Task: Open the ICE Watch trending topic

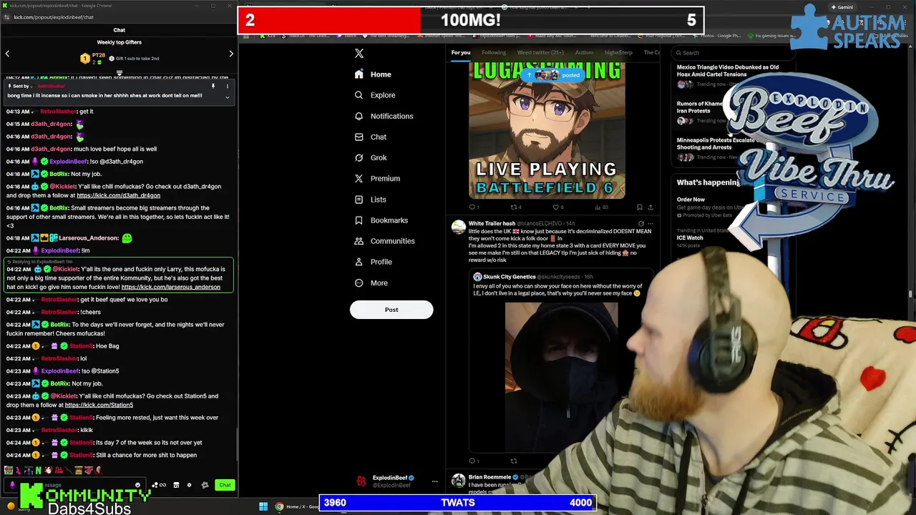Action: (x=690, y=237)
